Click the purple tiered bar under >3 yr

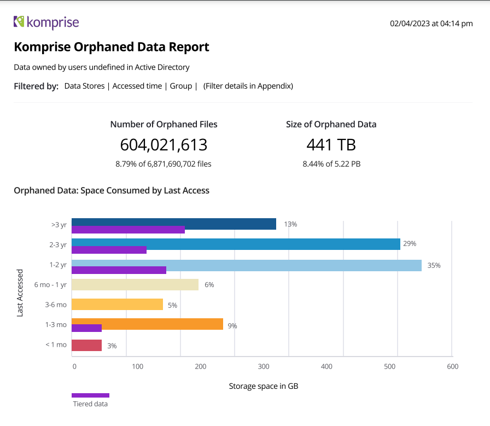(x=128, y=230)
